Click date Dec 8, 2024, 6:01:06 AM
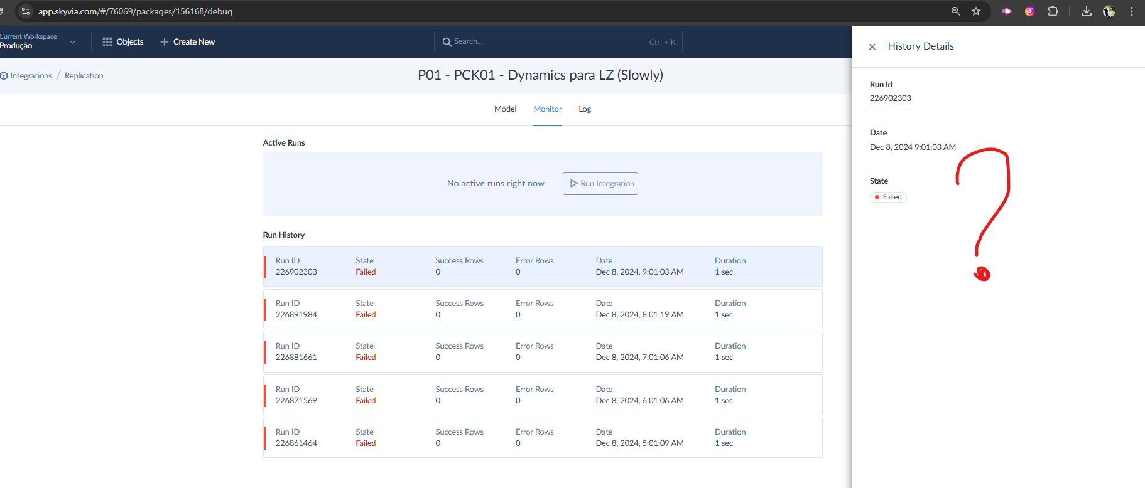This screenshot has height=488, width=1145. click(x=639, y=401)
